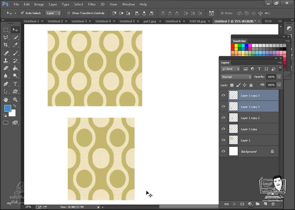Swap foreground and background colors
Screen dimensions: 295x210
coord(15,106)
